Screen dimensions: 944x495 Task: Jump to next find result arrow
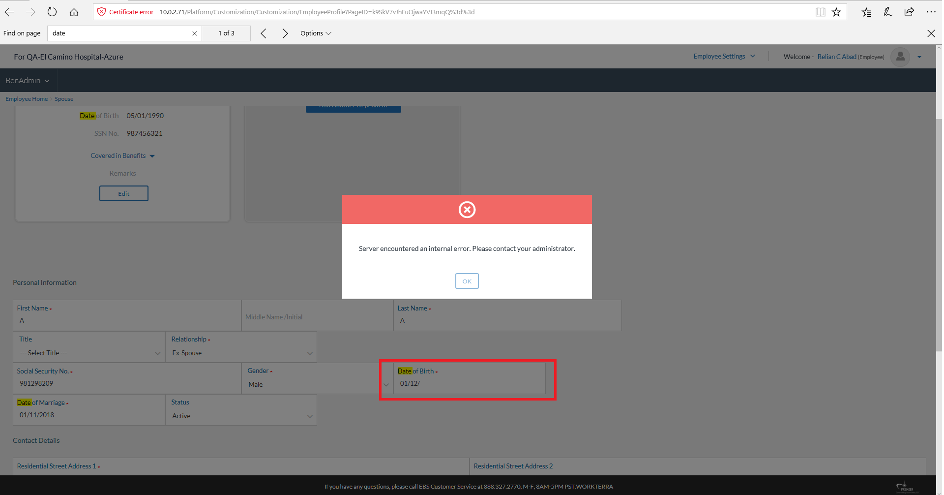tap(285, 33)
